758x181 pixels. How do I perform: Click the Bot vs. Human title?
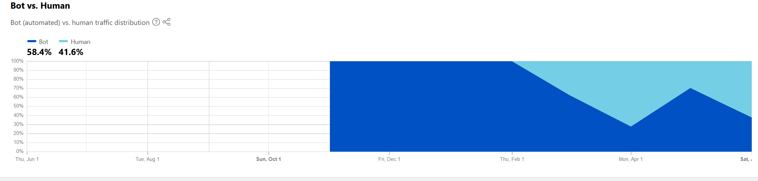point(40,6)
